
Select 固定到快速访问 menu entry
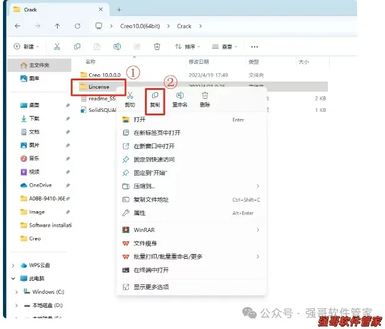[191, 159]
